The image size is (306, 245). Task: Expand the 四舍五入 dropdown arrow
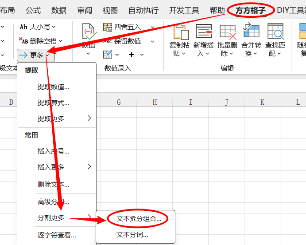[x=153, y=27]
